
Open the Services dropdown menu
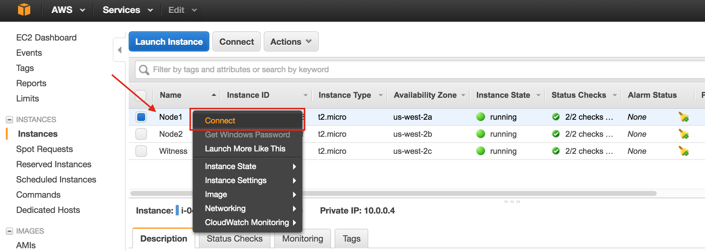[128, 10]
